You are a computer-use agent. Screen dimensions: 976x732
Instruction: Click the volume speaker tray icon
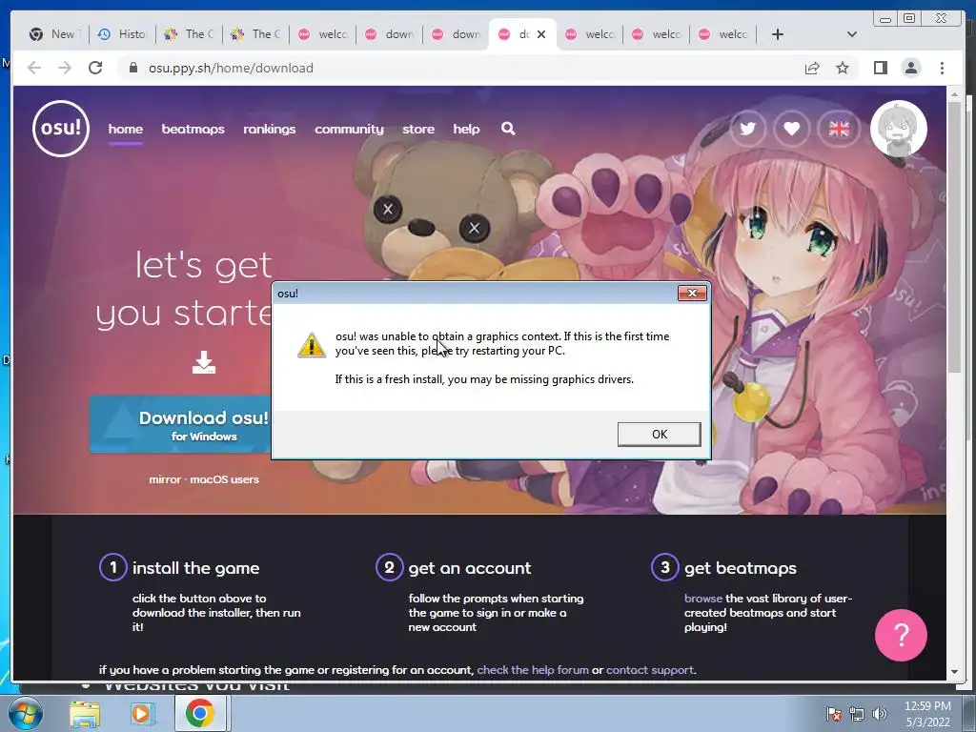tap(879, 714)
